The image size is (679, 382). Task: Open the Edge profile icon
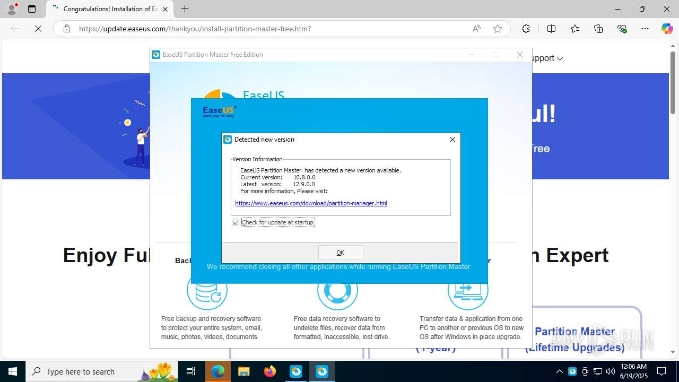tap(12, 9)
